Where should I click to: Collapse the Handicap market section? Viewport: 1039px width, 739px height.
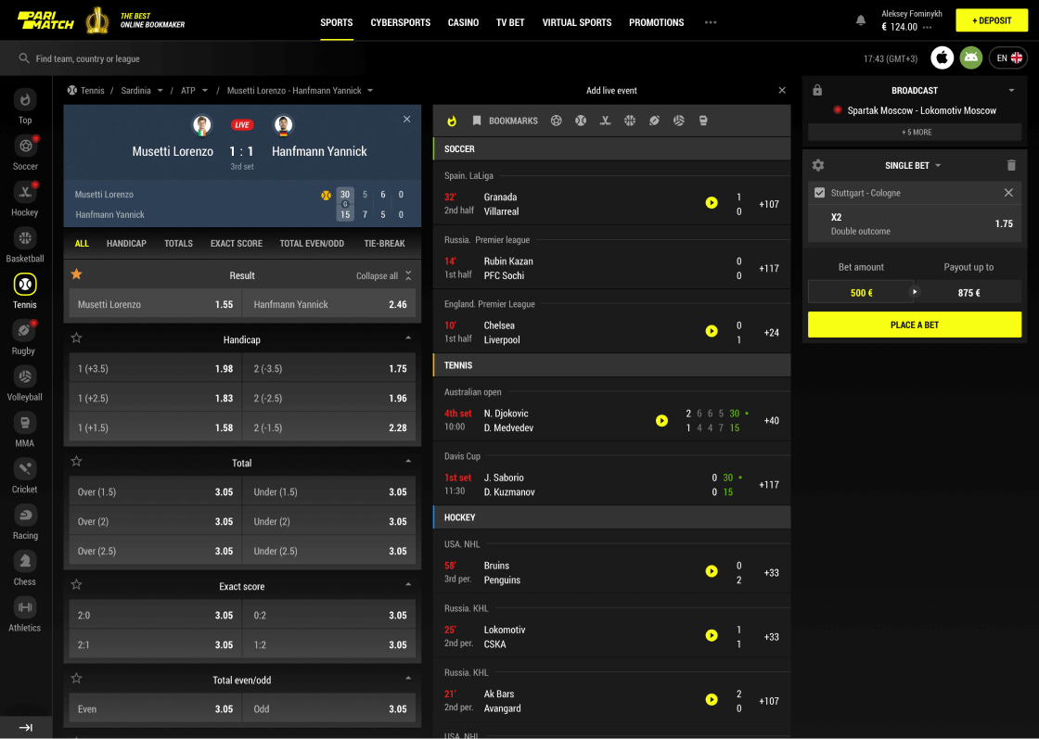408,338
